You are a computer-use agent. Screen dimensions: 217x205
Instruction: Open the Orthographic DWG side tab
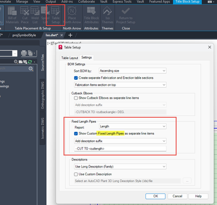(x=42, y=95)
